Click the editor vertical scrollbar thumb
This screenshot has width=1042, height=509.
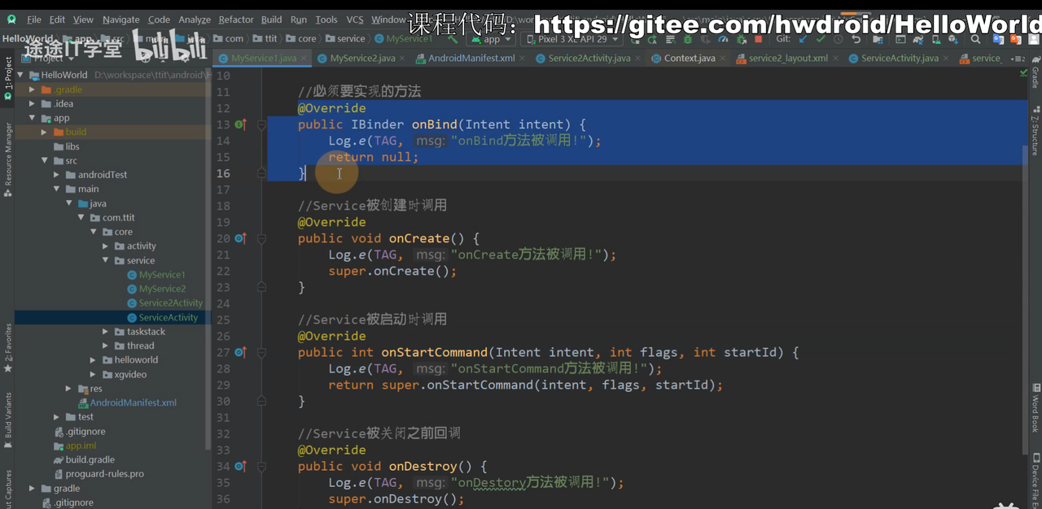point(1024,299)
